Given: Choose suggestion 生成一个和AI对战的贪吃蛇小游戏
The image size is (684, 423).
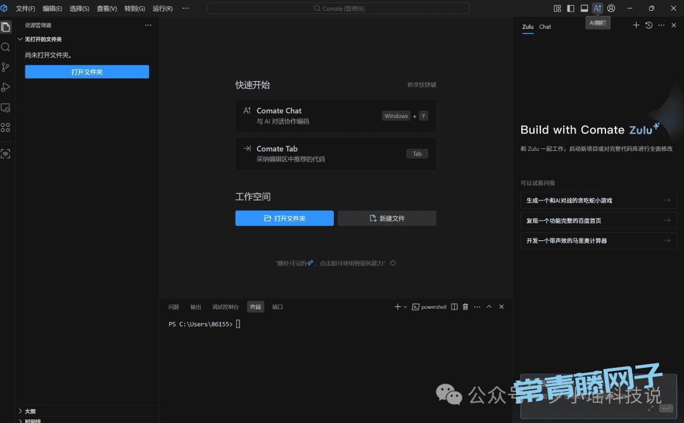Looking at the screenshot, I should 598,200.
